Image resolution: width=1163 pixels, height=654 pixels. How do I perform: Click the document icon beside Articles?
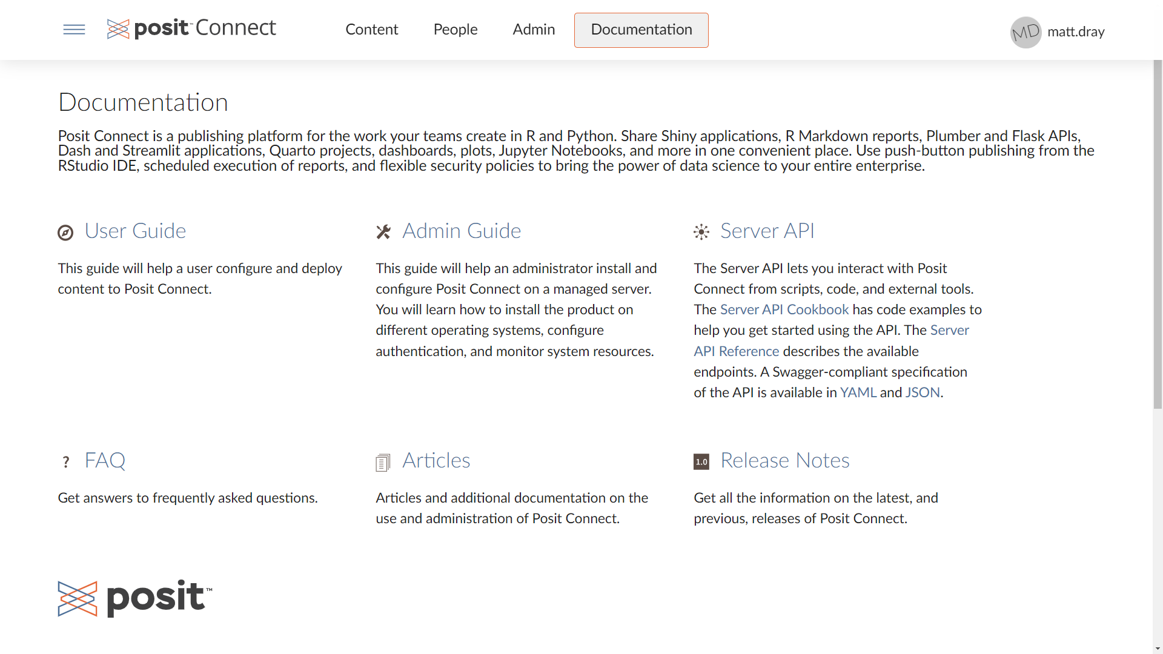click(x=383, y=463)
